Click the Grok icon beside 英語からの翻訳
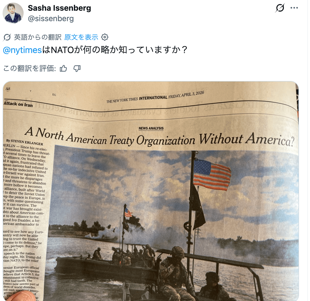This screenshot has height=301, width=310. click(7, 37)
